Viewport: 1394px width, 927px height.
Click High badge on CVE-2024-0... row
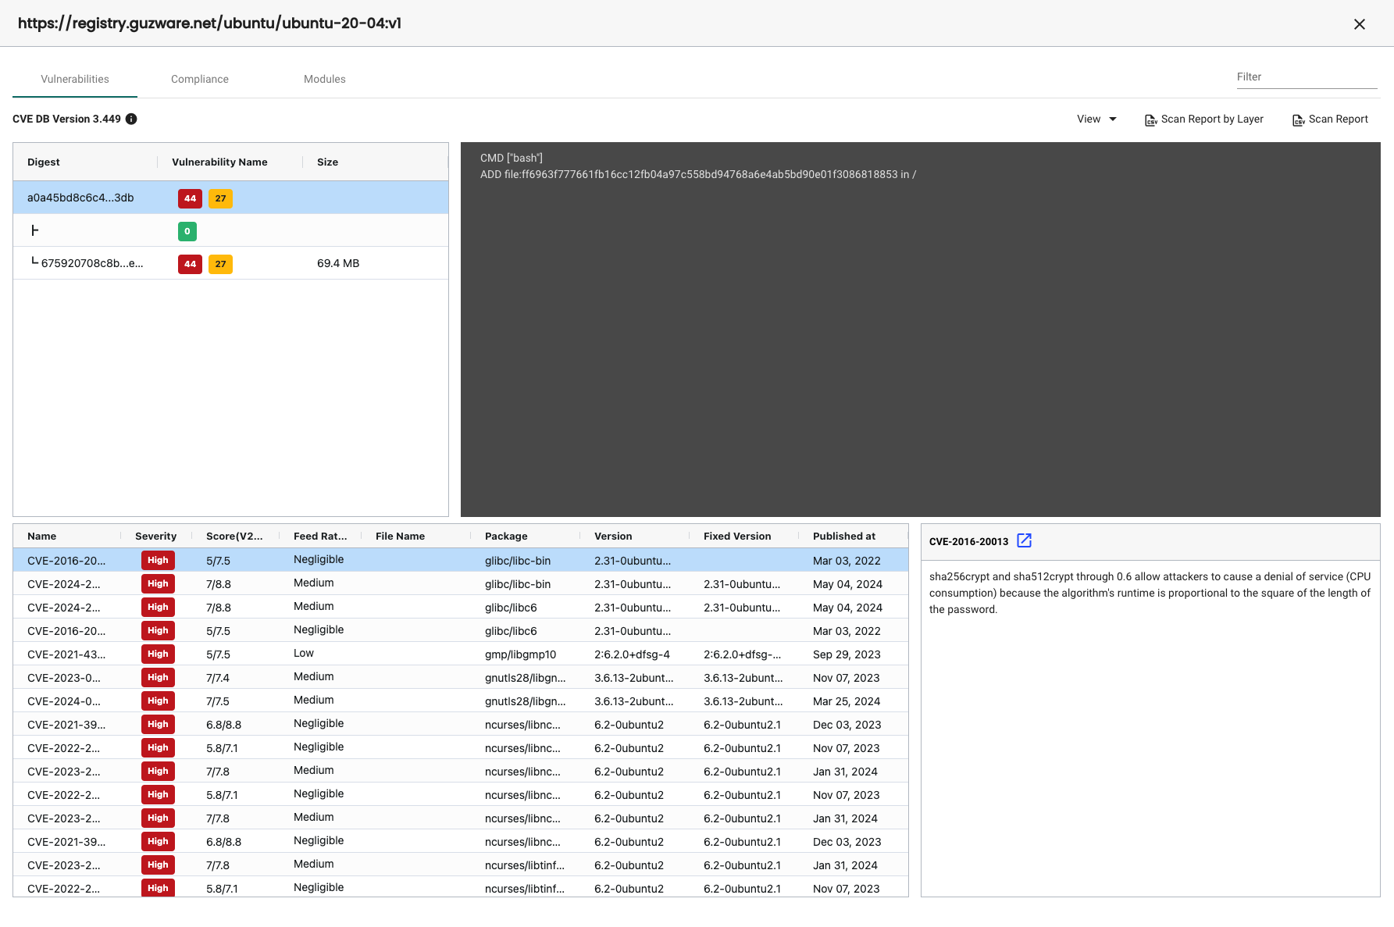pos(158,701)
